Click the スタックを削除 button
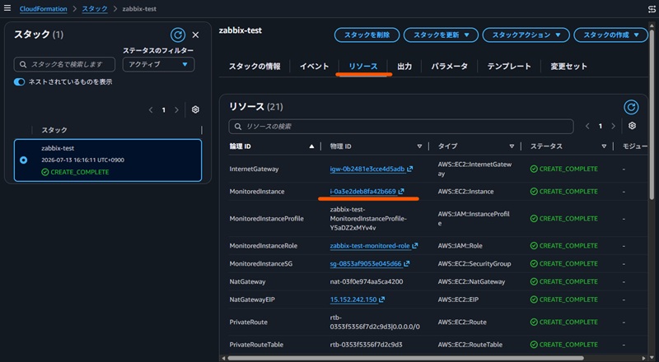Image resolution: width=659 pixels, height=362 pixels. [367, 35]
